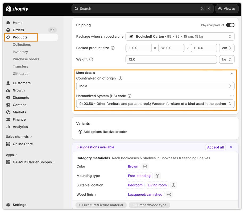Select the Free-standing mounting suggestion

coord(139,176)
